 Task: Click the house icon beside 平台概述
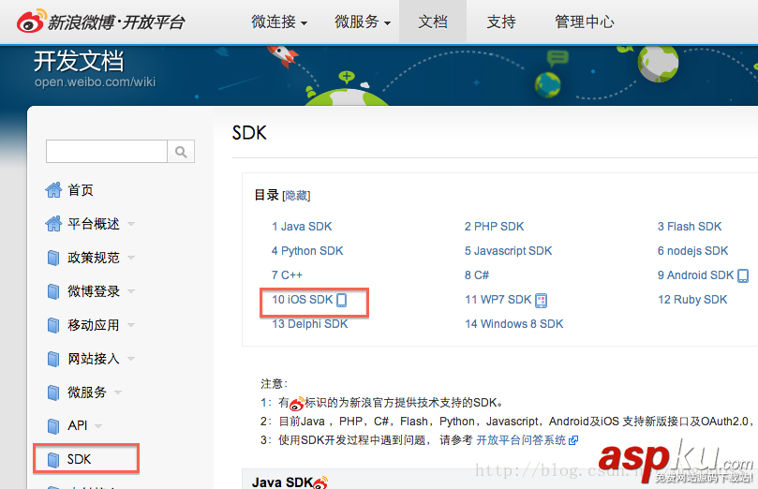coord(53,224)
